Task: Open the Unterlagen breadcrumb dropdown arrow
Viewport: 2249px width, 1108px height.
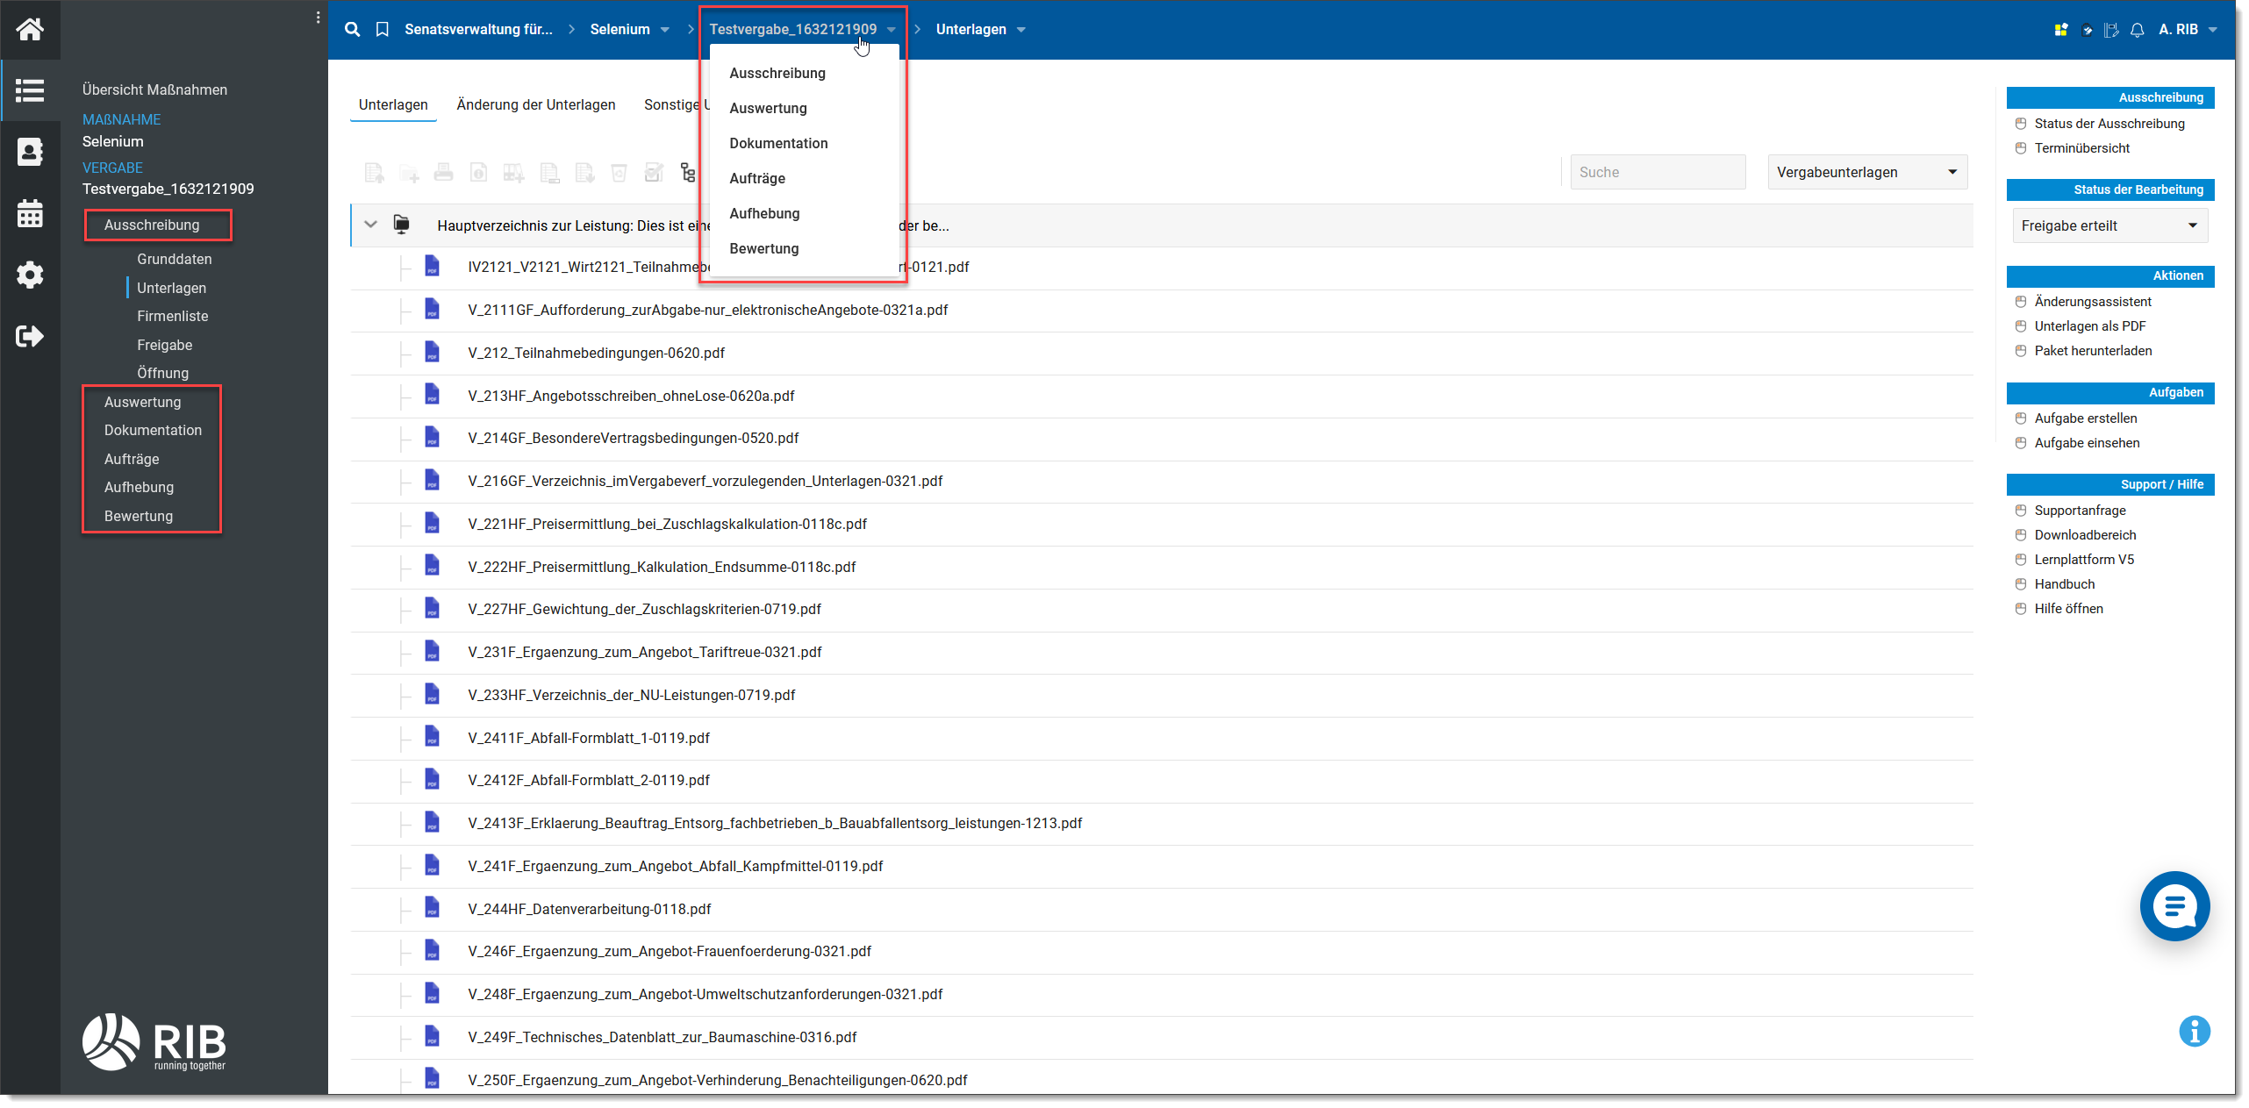Action: (x=1021, y=30)
